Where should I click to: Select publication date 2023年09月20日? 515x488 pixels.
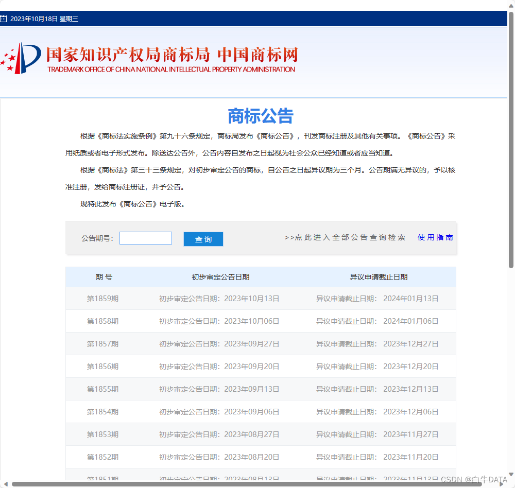(252, 367)
